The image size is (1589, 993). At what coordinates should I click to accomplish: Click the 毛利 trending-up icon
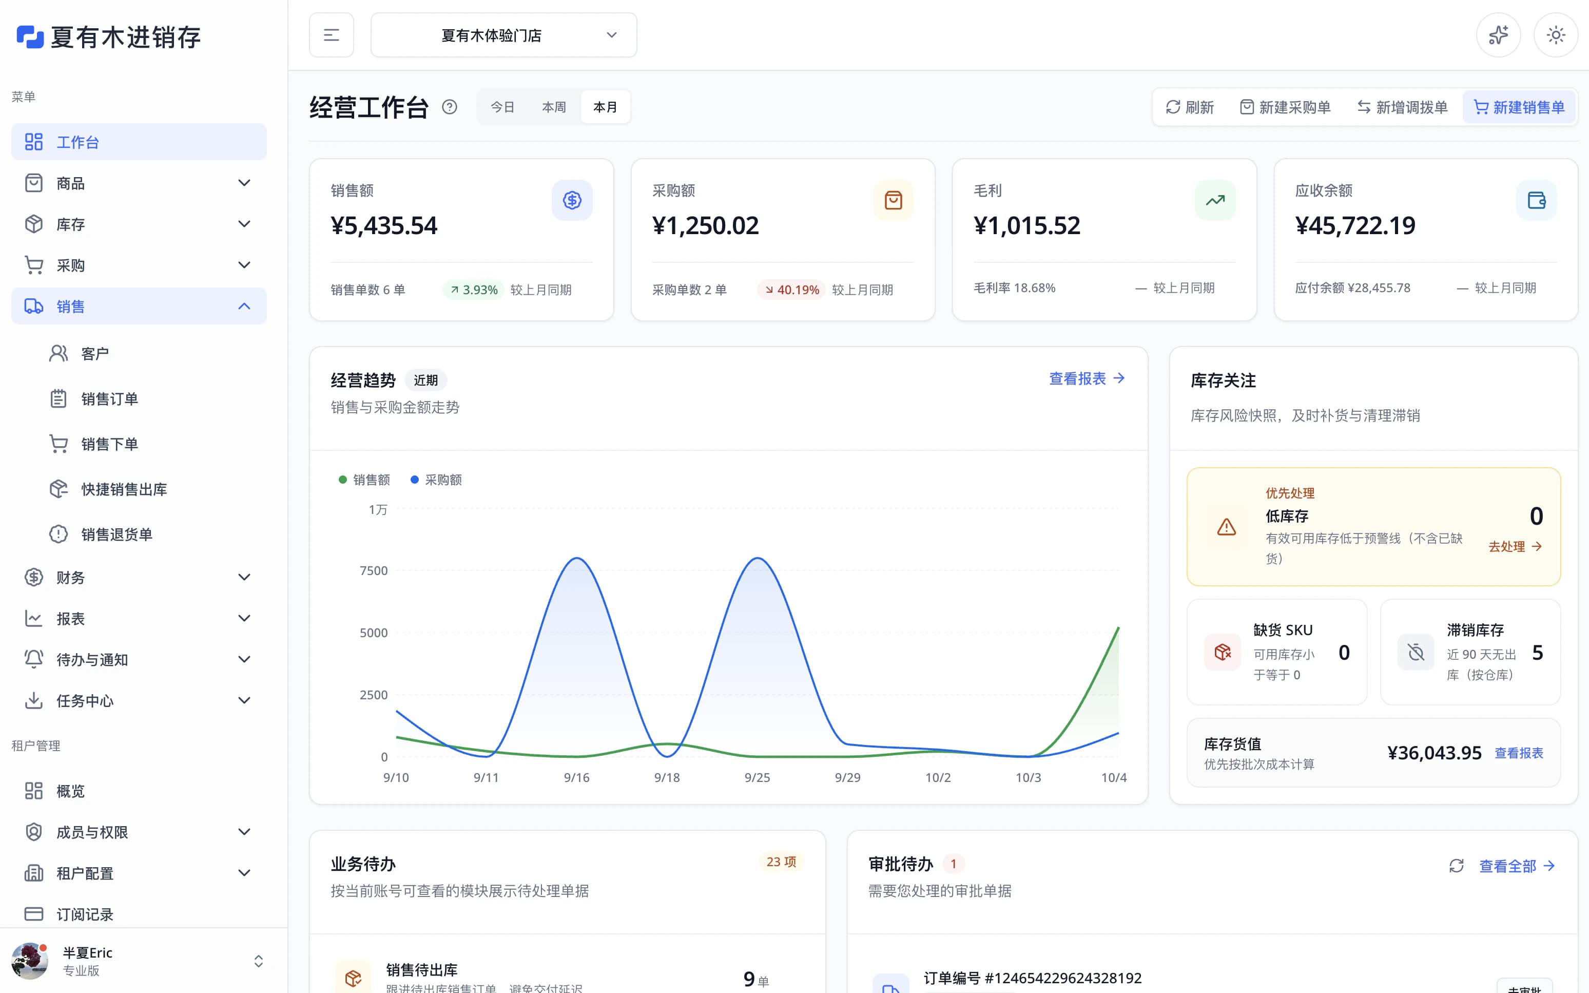[1215, 200]
